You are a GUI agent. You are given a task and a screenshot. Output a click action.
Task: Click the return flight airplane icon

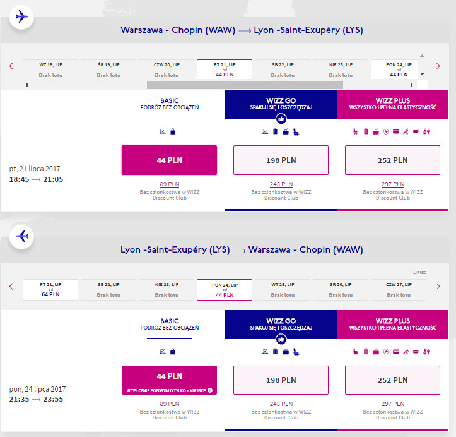point(21,236)
